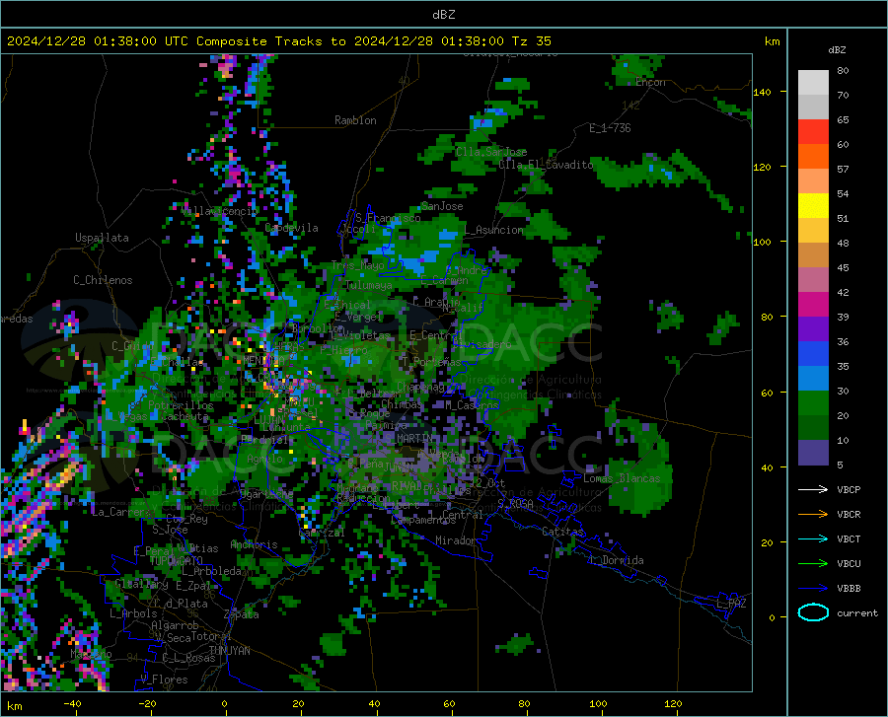
Task: Pick the magenta 42 dBZ legend swatch
Action: pyautogui.click(x=813, y=305)
